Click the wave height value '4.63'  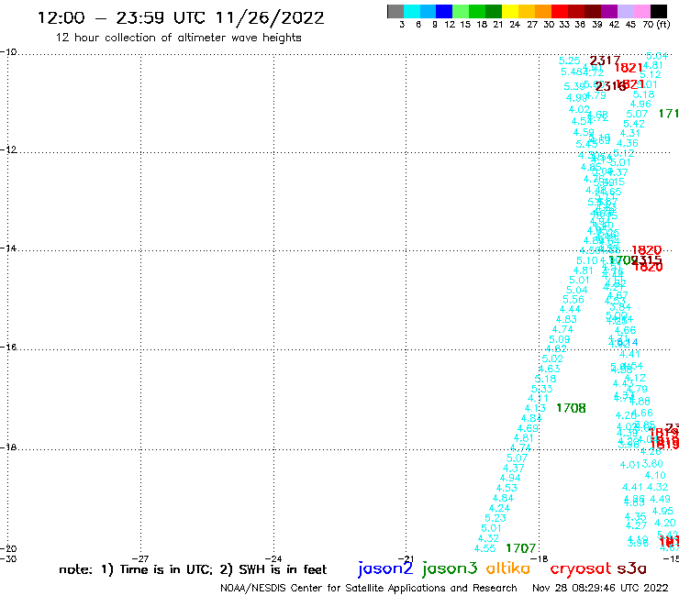[x=549, y=369]
